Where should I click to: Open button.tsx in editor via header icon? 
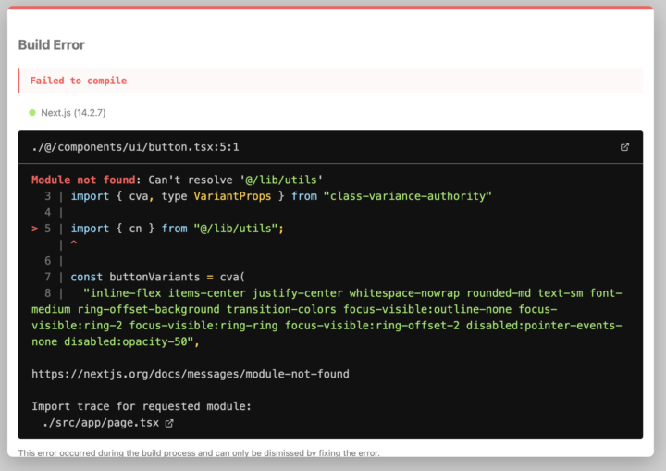point(624,147)
